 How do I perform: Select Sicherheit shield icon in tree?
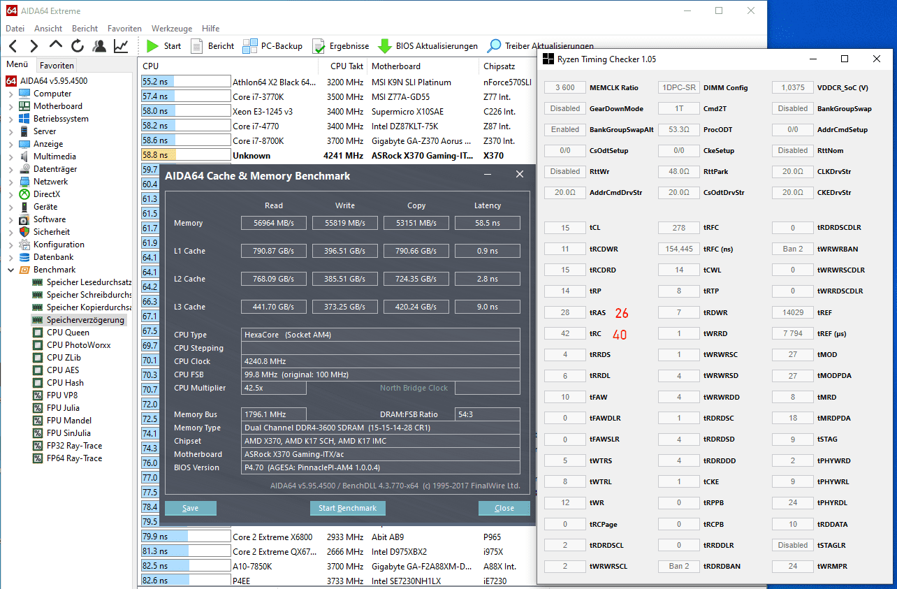[x=25, y=232]
